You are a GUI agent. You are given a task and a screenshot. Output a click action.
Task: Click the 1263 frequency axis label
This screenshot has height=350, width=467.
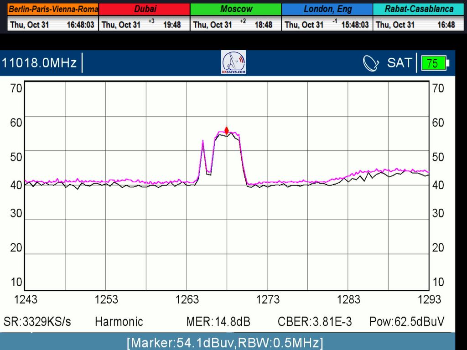[x=187, y=299]
